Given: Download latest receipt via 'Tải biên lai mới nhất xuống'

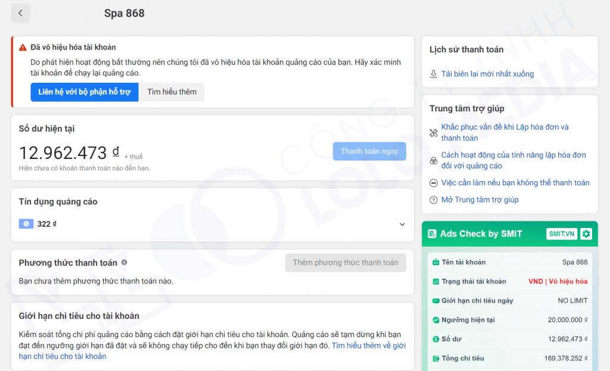Looking at the screenshot, I should [487, 74].
